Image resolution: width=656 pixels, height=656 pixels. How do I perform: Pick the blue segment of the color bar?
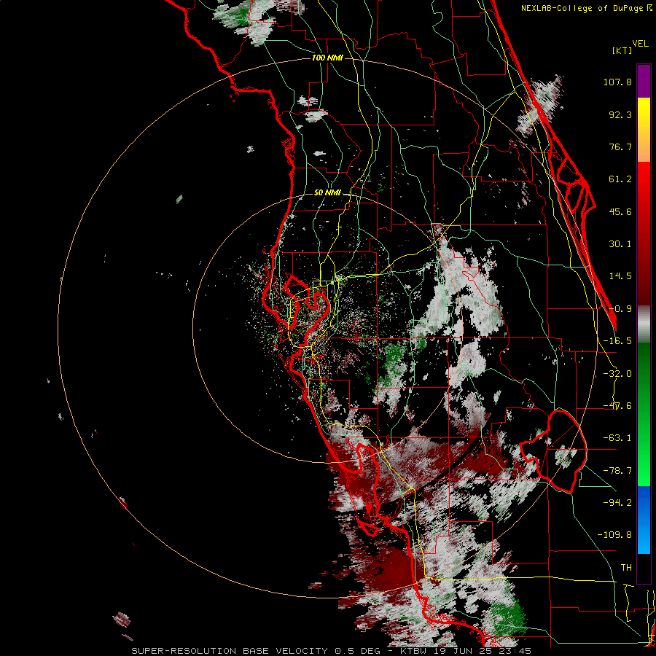644,520
